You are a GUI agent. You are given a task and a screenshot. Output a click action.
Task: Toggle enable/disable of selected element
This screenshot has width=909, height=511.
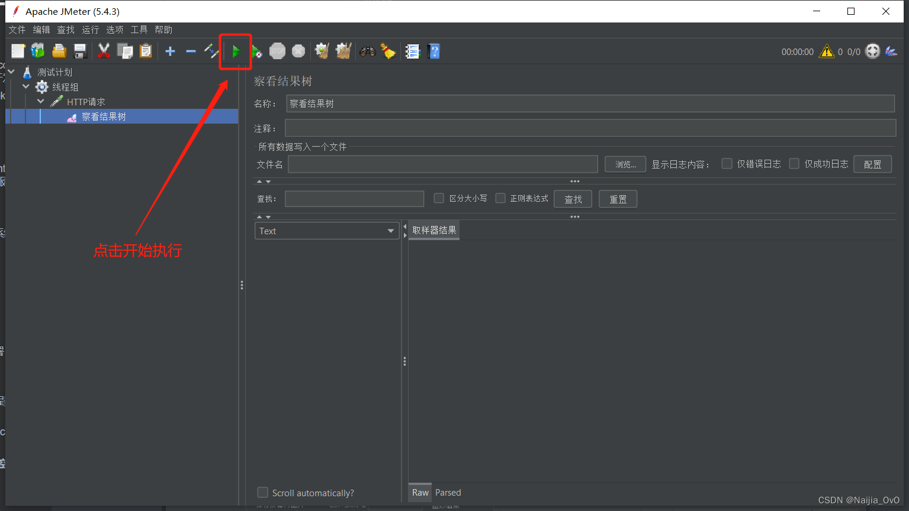point(211,51)
